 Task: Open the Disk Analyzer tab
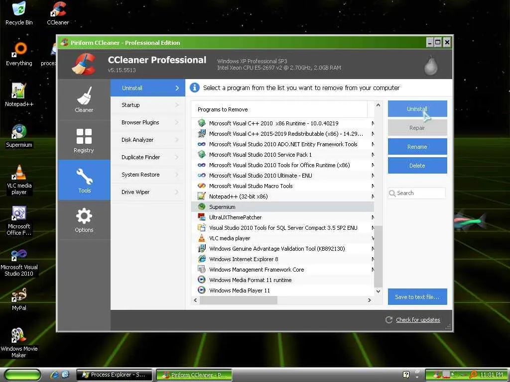click(148, 140)
